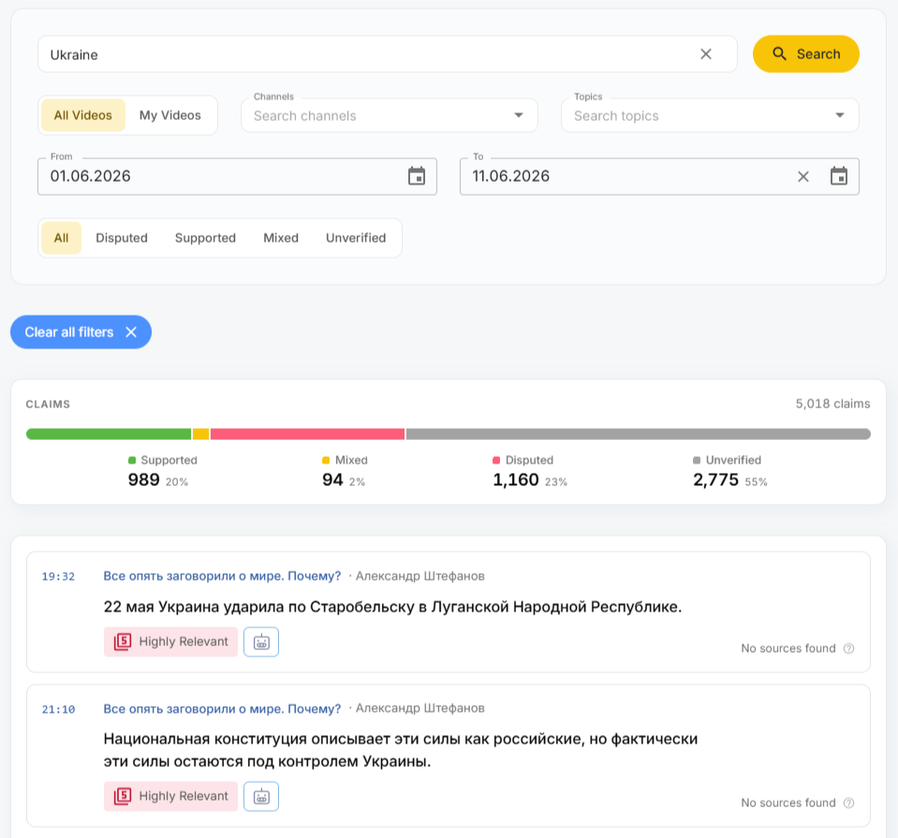Click Clear all filters
The width and height of the screenshot is (898, 838).
[x=81, y=332]
